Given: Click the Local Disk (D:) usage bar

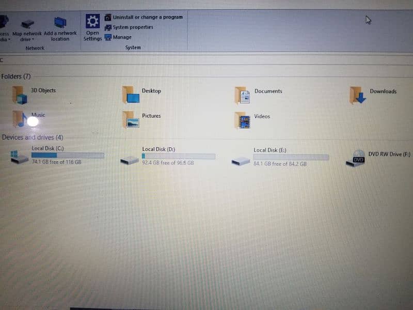Looking at the screenshot, I should [x=179, y=157].
